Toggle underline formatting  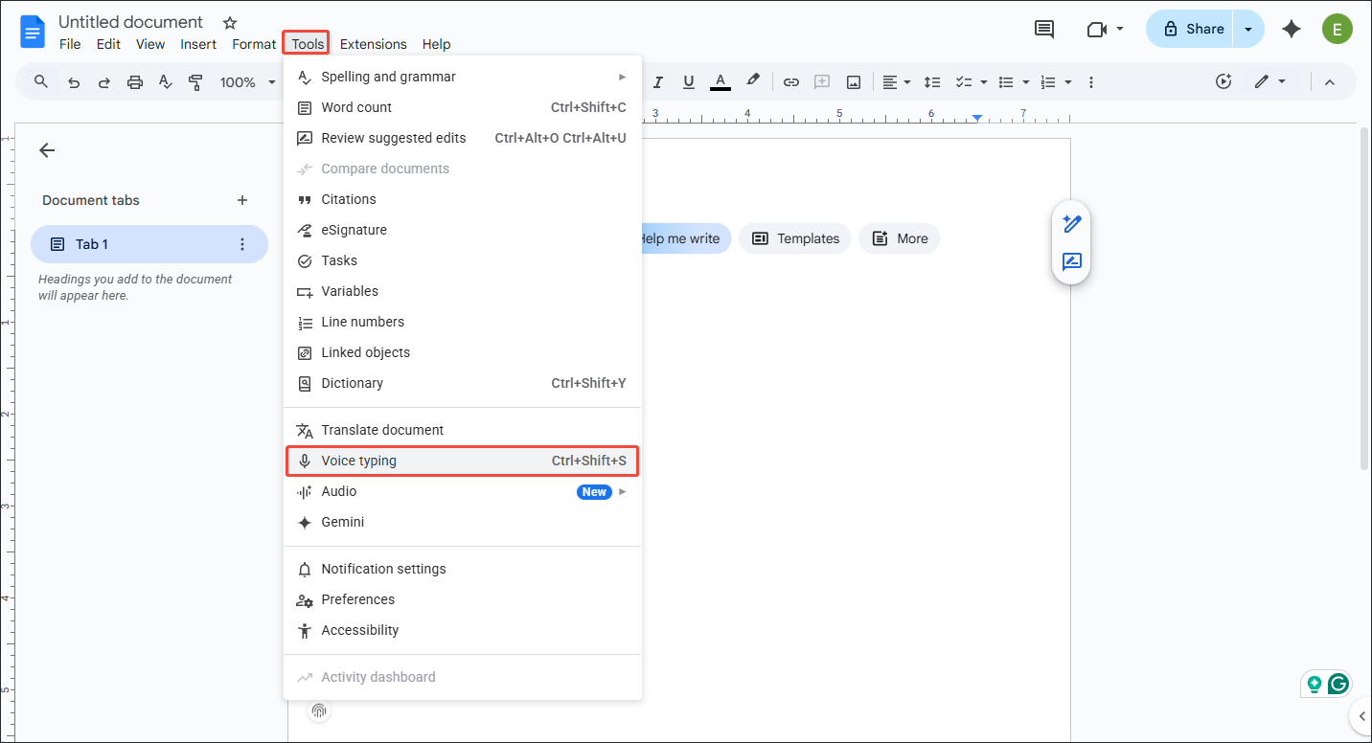tap(689, 81)
